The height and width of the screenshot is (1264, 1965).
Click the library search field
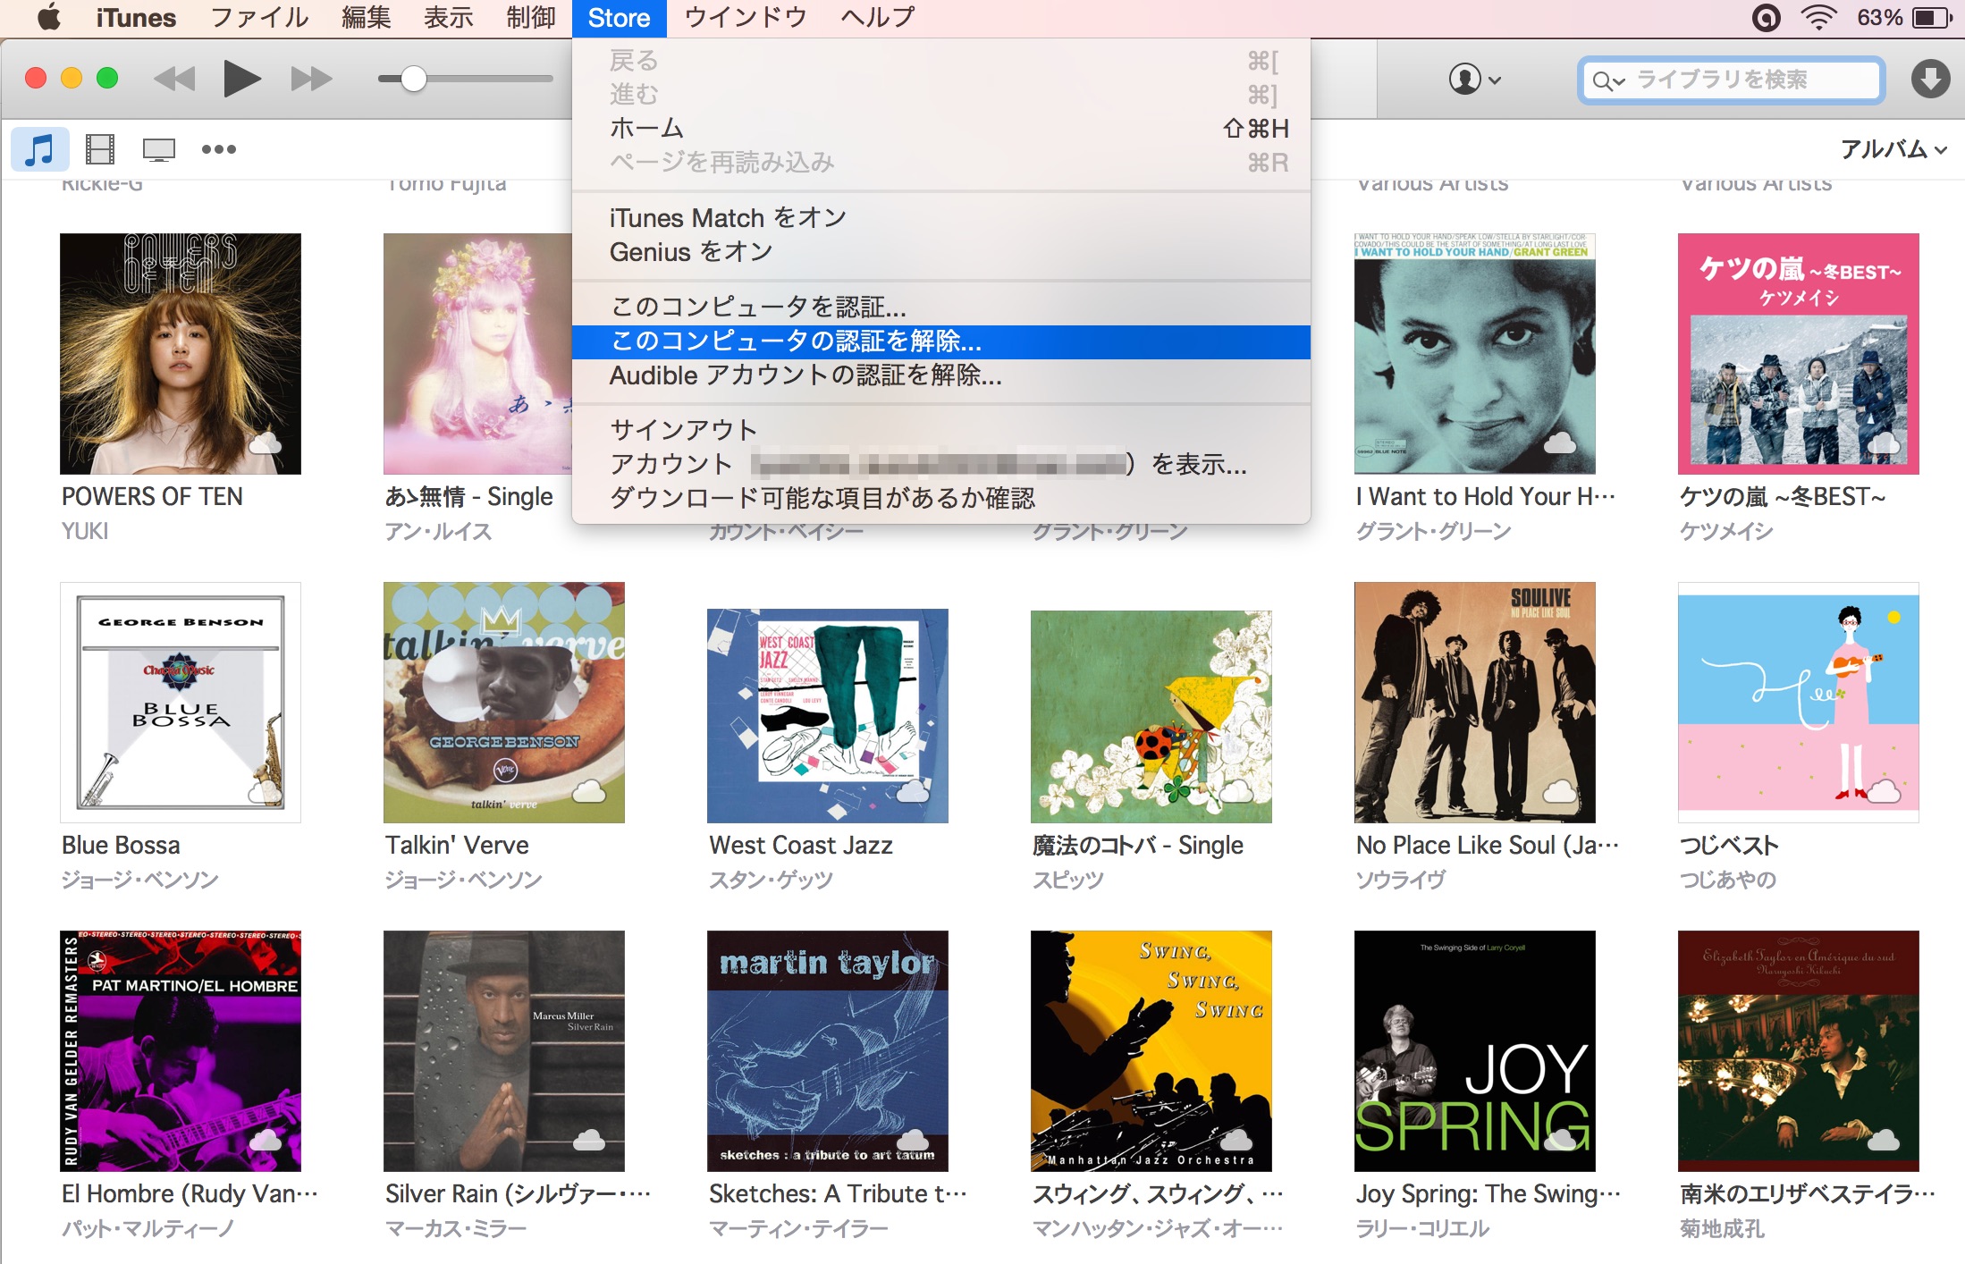(1732, 80)
